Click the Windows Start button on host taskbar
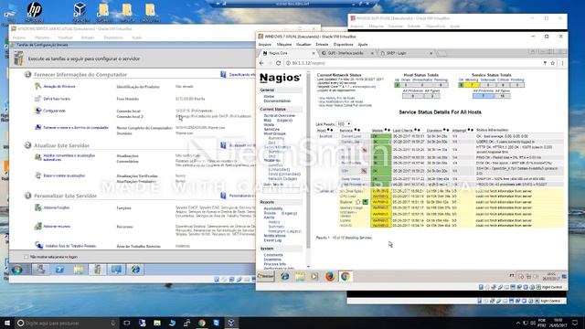The height and width of the screenshot is (329, 585). (7, 323)
